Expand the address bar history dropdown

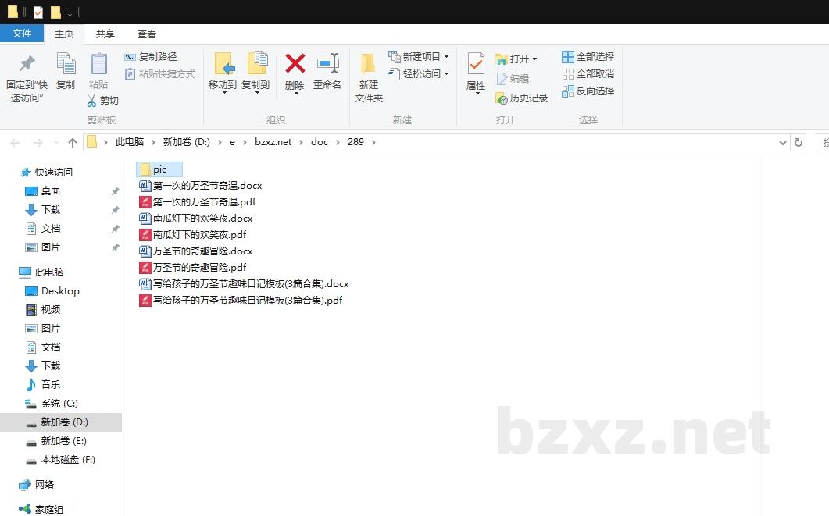[783, 142]
